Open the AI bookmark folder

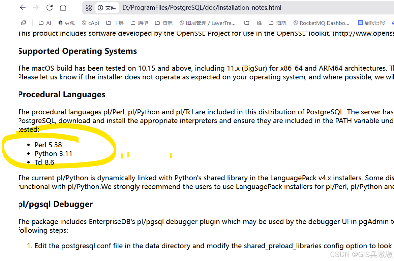45,23
